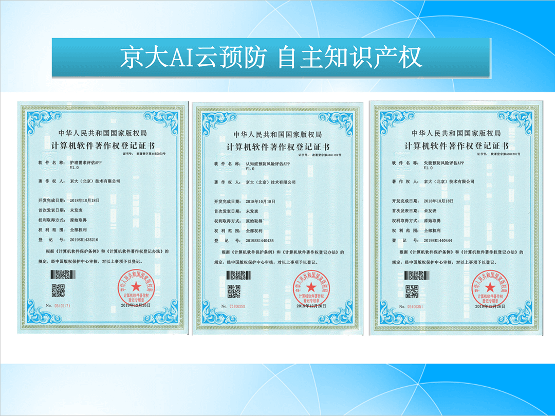Click heading 计算机软件著作权登记证书 on 护理需求评估APP certificate

[103, 146]
